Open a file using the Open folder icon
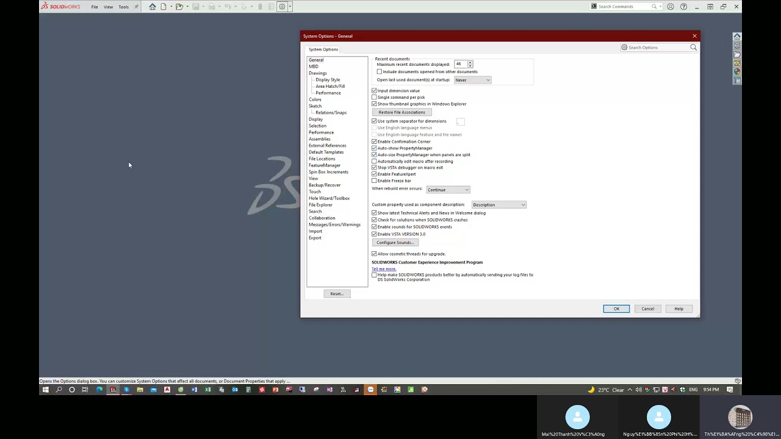Image resolution: width=781 pixels, height=439 pixels. point(179,7)
